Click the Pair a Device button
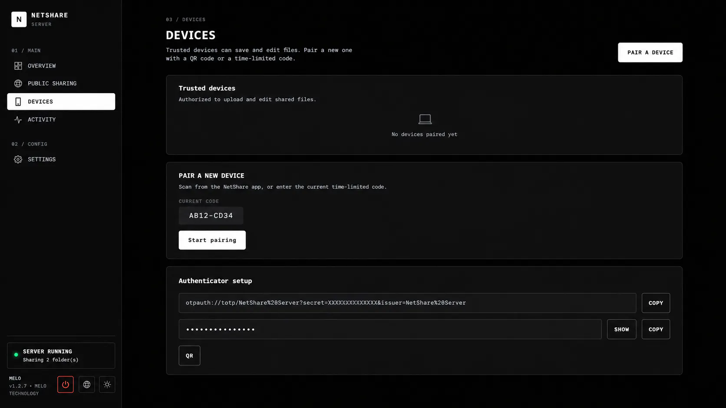Screen dimensions: 726x408 tap(650, 52)
